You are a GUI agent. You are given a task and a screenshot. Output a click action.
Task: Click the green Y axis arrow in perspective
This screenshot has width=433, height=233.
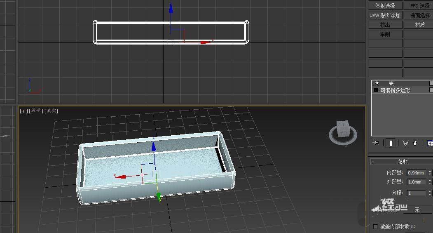pos(159,197)
